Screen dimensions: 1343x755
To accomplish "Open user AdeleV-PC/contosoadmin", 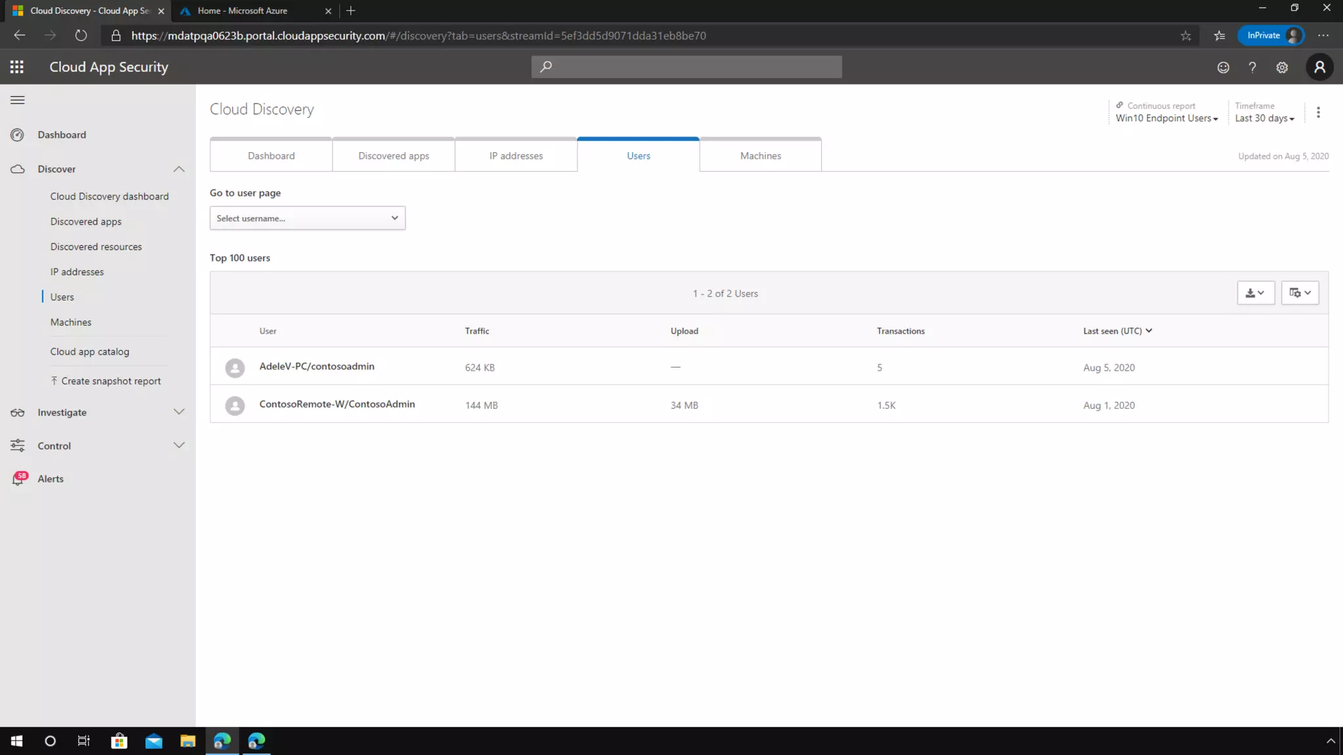I will (317, 366).
